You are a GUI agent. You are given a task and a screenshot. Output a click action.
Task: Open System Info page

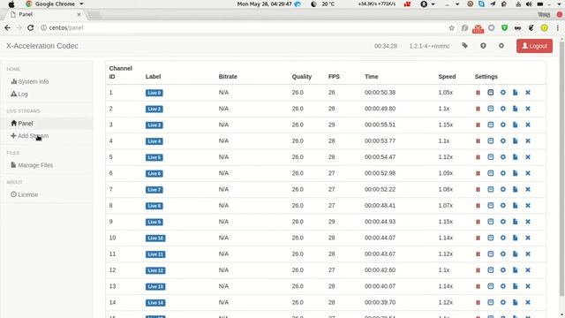(x=29, y=81)
